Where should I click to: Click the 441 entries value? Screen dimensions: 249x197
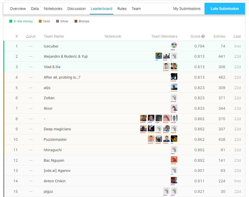pos(222,57)
